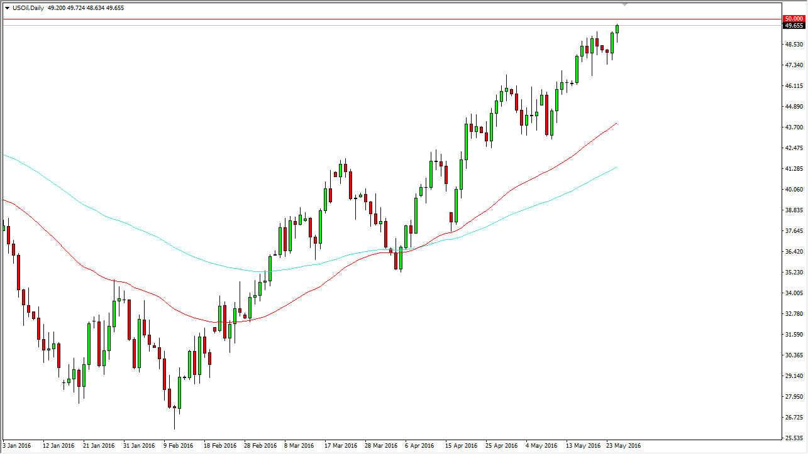The height and width of the screenshot is (454, 808).
Task: Click the 6 Apr 2016 date label
Action: (x=419, y=446)
